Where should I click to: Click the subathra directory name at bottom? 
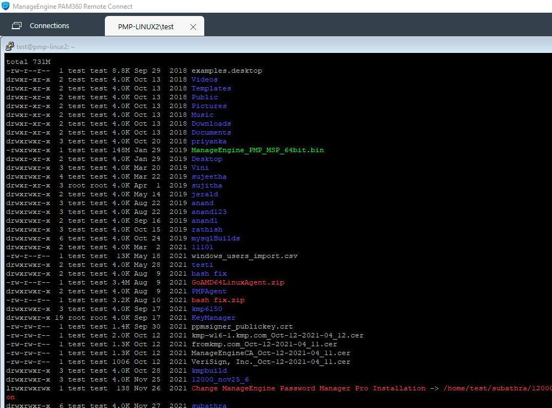coord(209,405)
